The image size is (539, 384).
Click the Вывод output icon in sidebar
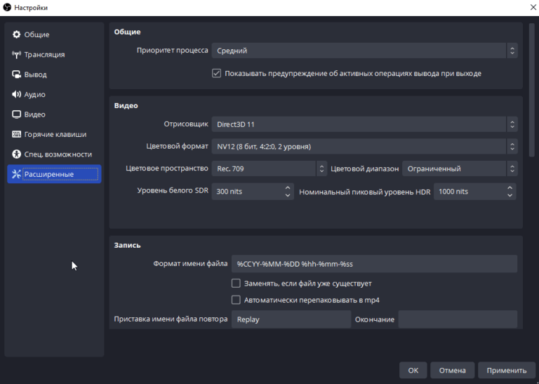click(x=17, y=74)
